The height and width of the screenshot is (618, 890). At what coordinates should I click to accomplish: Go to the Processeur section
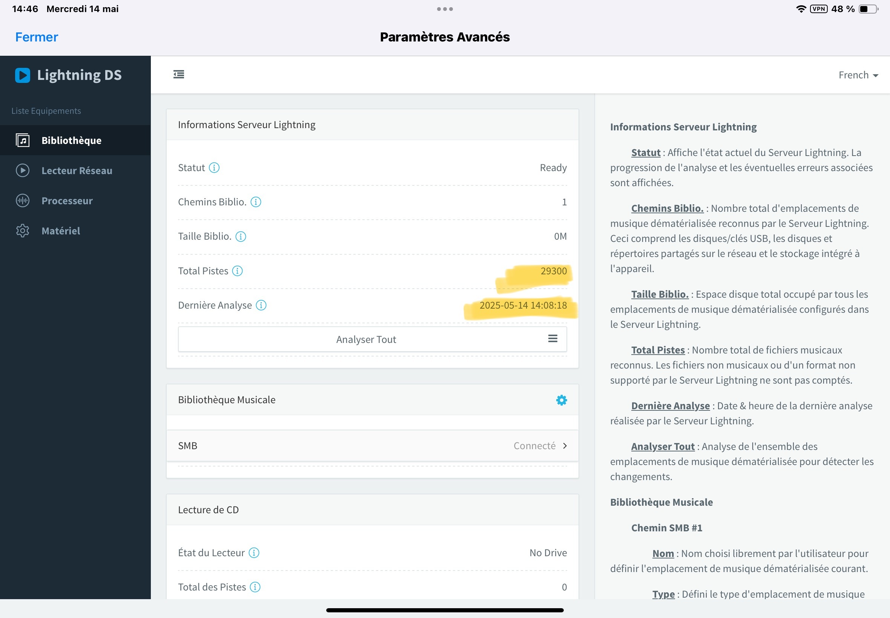[x=67, y=201]
